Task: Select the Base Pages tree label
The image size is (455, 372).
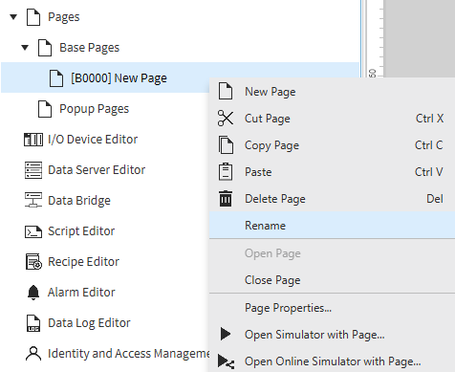Action: click(89, 48)
